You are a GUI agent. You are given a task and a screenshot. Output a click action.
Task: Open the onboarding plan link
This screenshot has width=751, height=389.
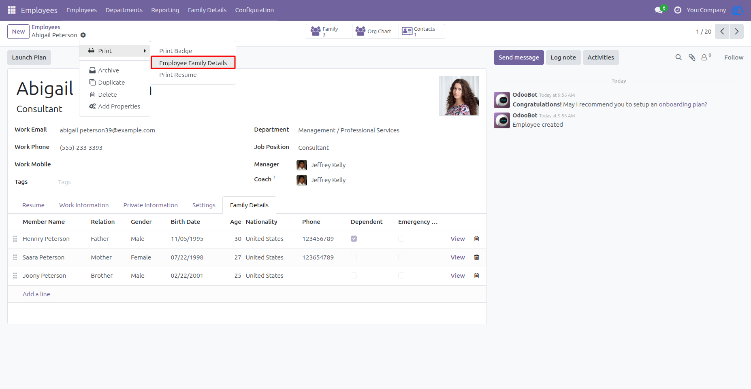tap(683, 104)
